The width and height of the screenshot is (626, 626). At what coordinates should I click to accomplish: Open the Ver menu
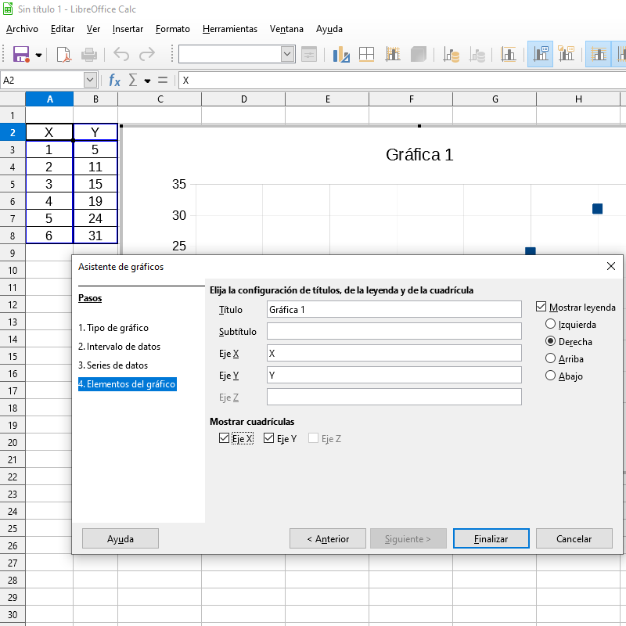tap(93, 29)
